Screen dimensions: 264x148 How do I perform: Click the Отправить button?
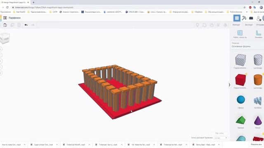[x=260, y=25]
